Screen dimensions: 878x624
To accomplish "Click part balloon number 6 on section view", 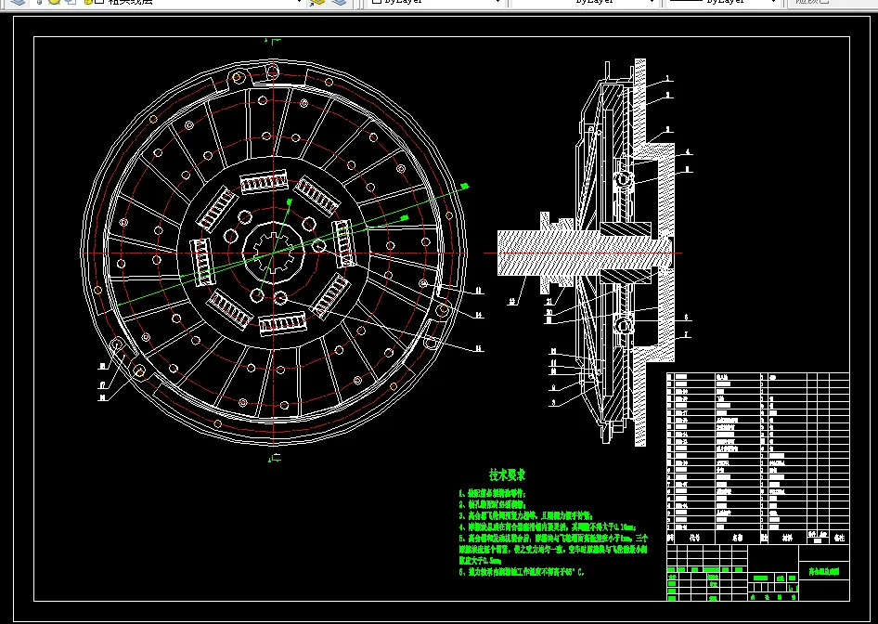I will 686,317.
